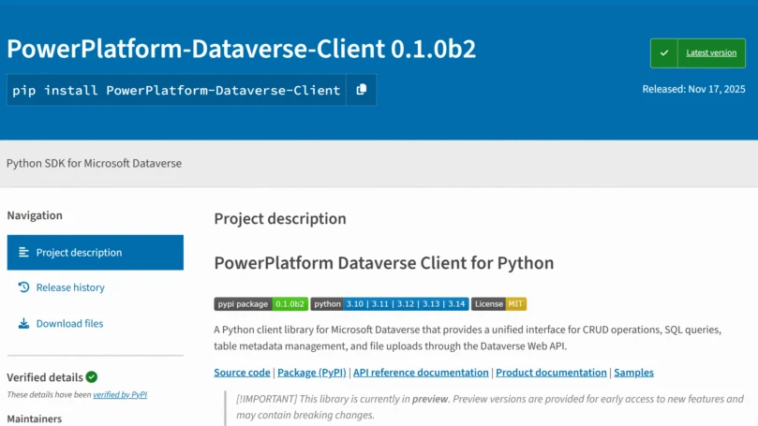Click the Download files arrow icon
This screenshot has height=426, width=758.
(x=23, y=323)
